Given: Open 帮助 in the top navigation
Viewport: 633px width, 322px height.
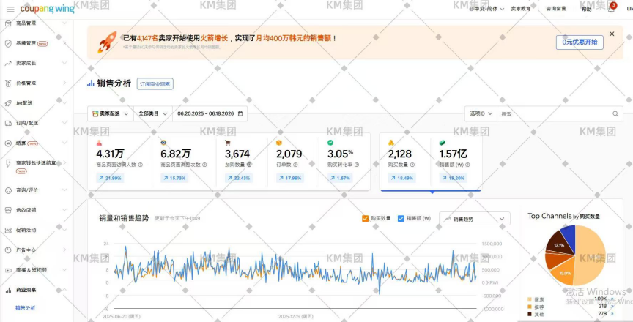Looking at the screenshot, I should coord(586,9).
